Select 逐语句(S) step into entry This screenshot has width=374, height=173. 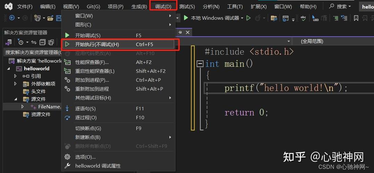pos(118,109)
